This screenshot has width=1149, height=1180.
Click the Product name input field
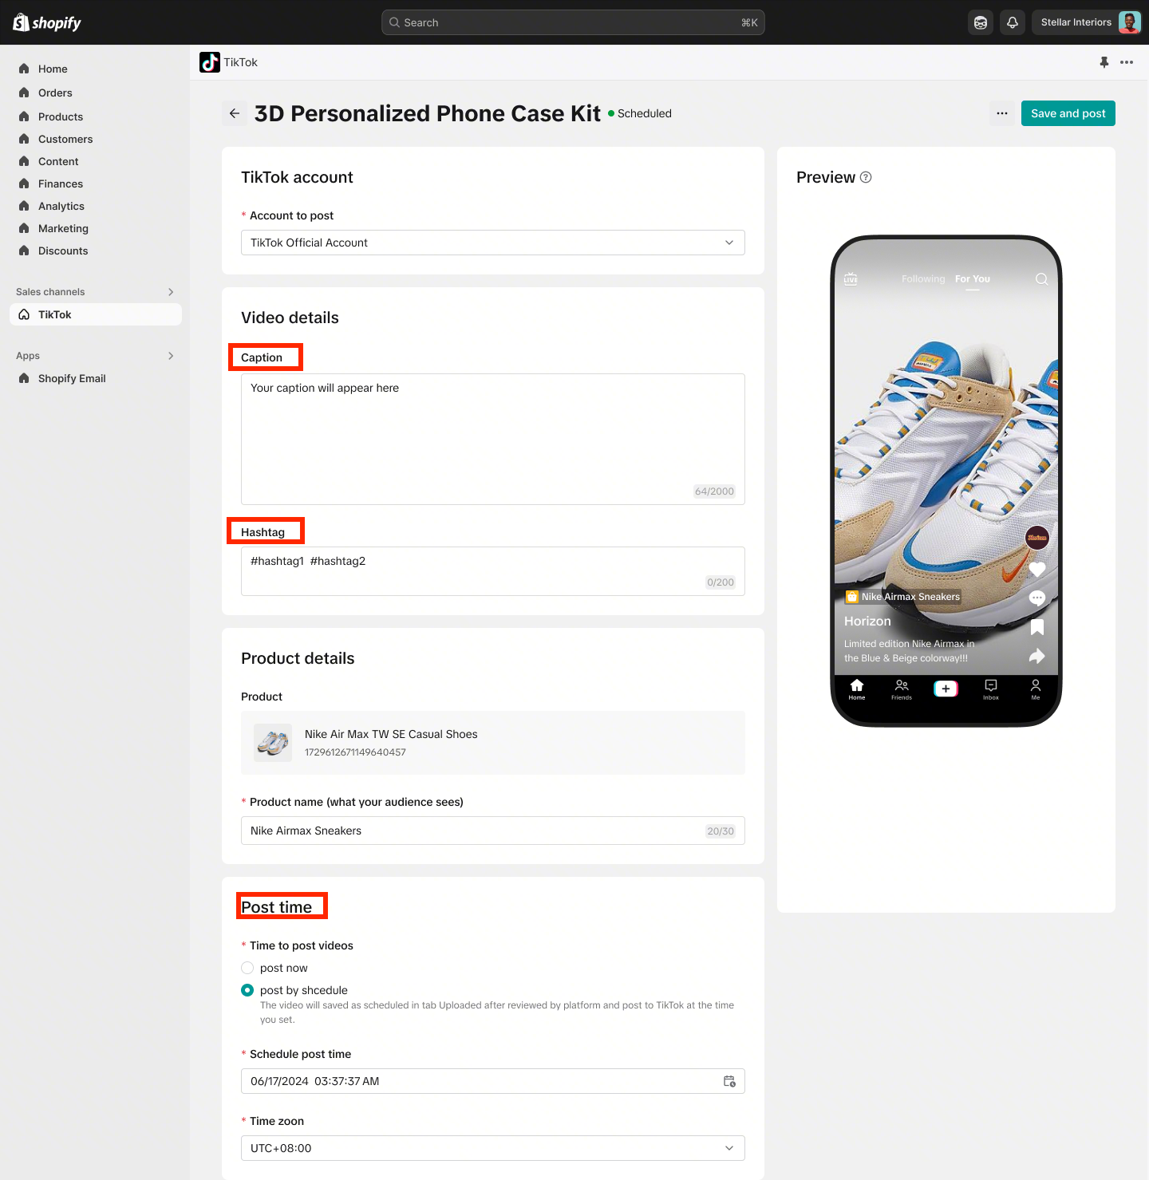[493, 831]
